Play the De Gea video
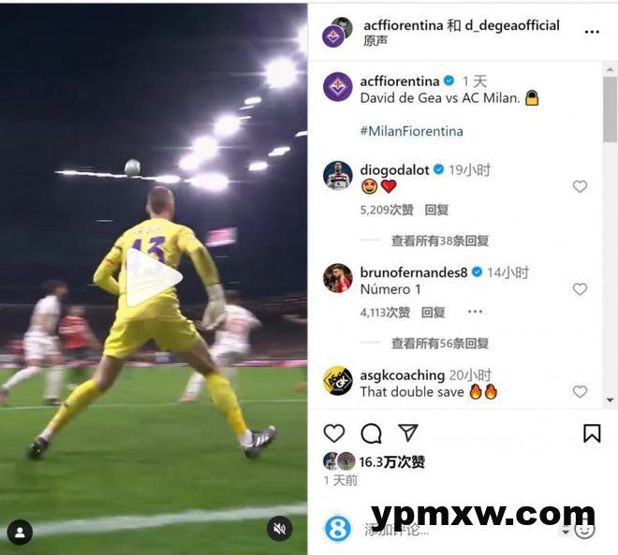618x555 pixels. [x=154, y=277]
